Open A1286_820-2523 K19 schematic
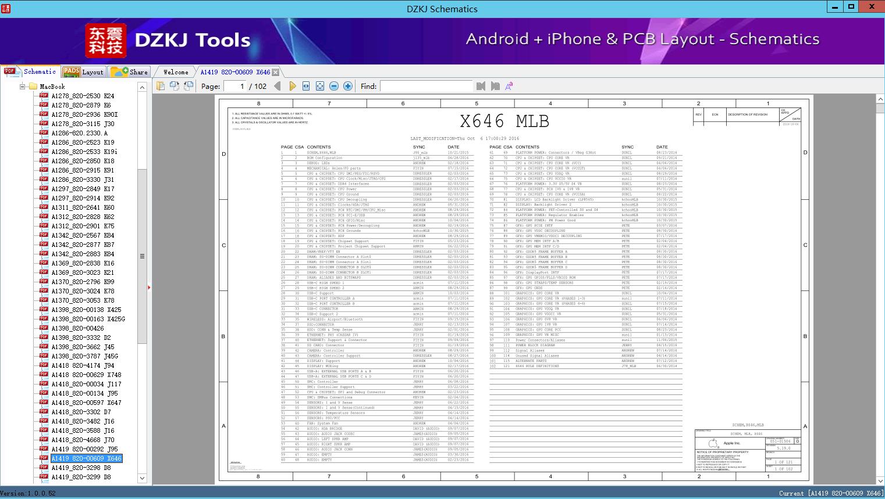This screenshot has height=499, width=885. [83, 142]
